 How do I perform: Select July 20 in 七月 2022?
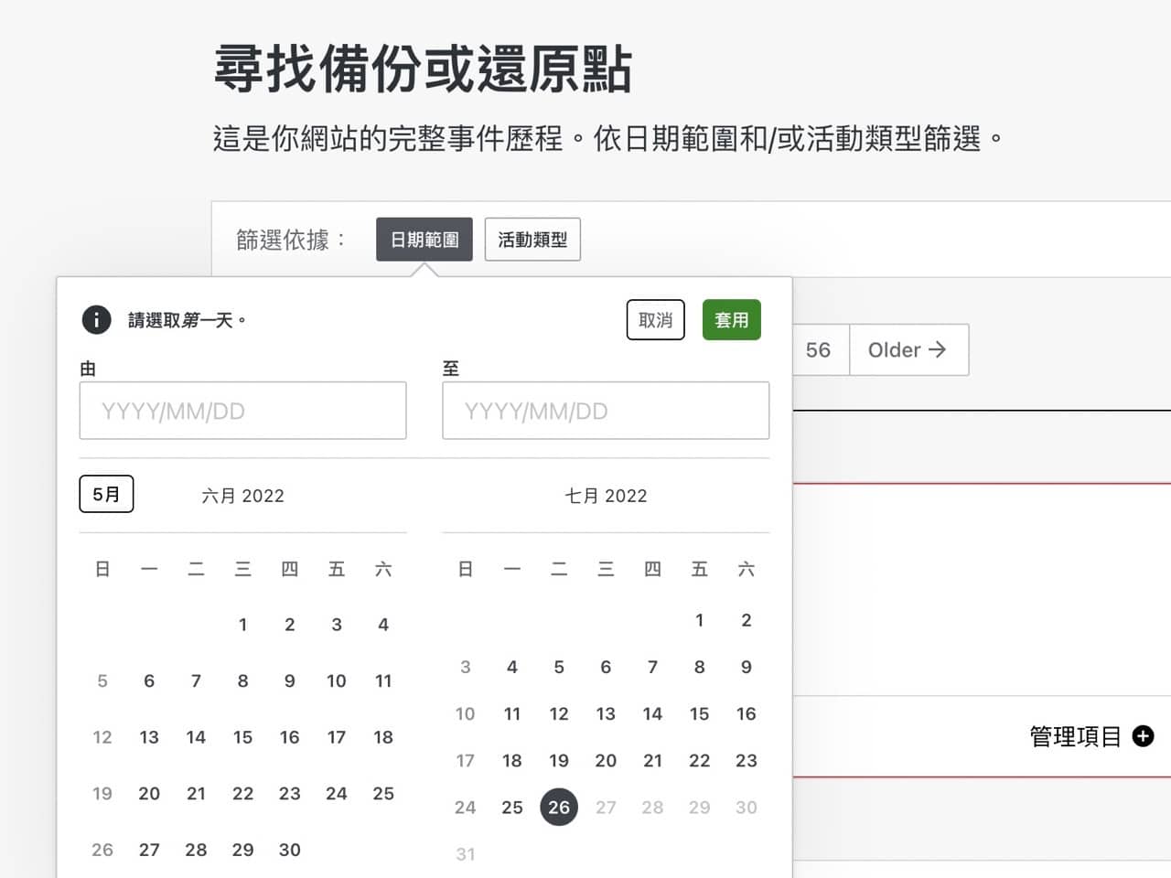pyautogui.click(x=606, y=760)
